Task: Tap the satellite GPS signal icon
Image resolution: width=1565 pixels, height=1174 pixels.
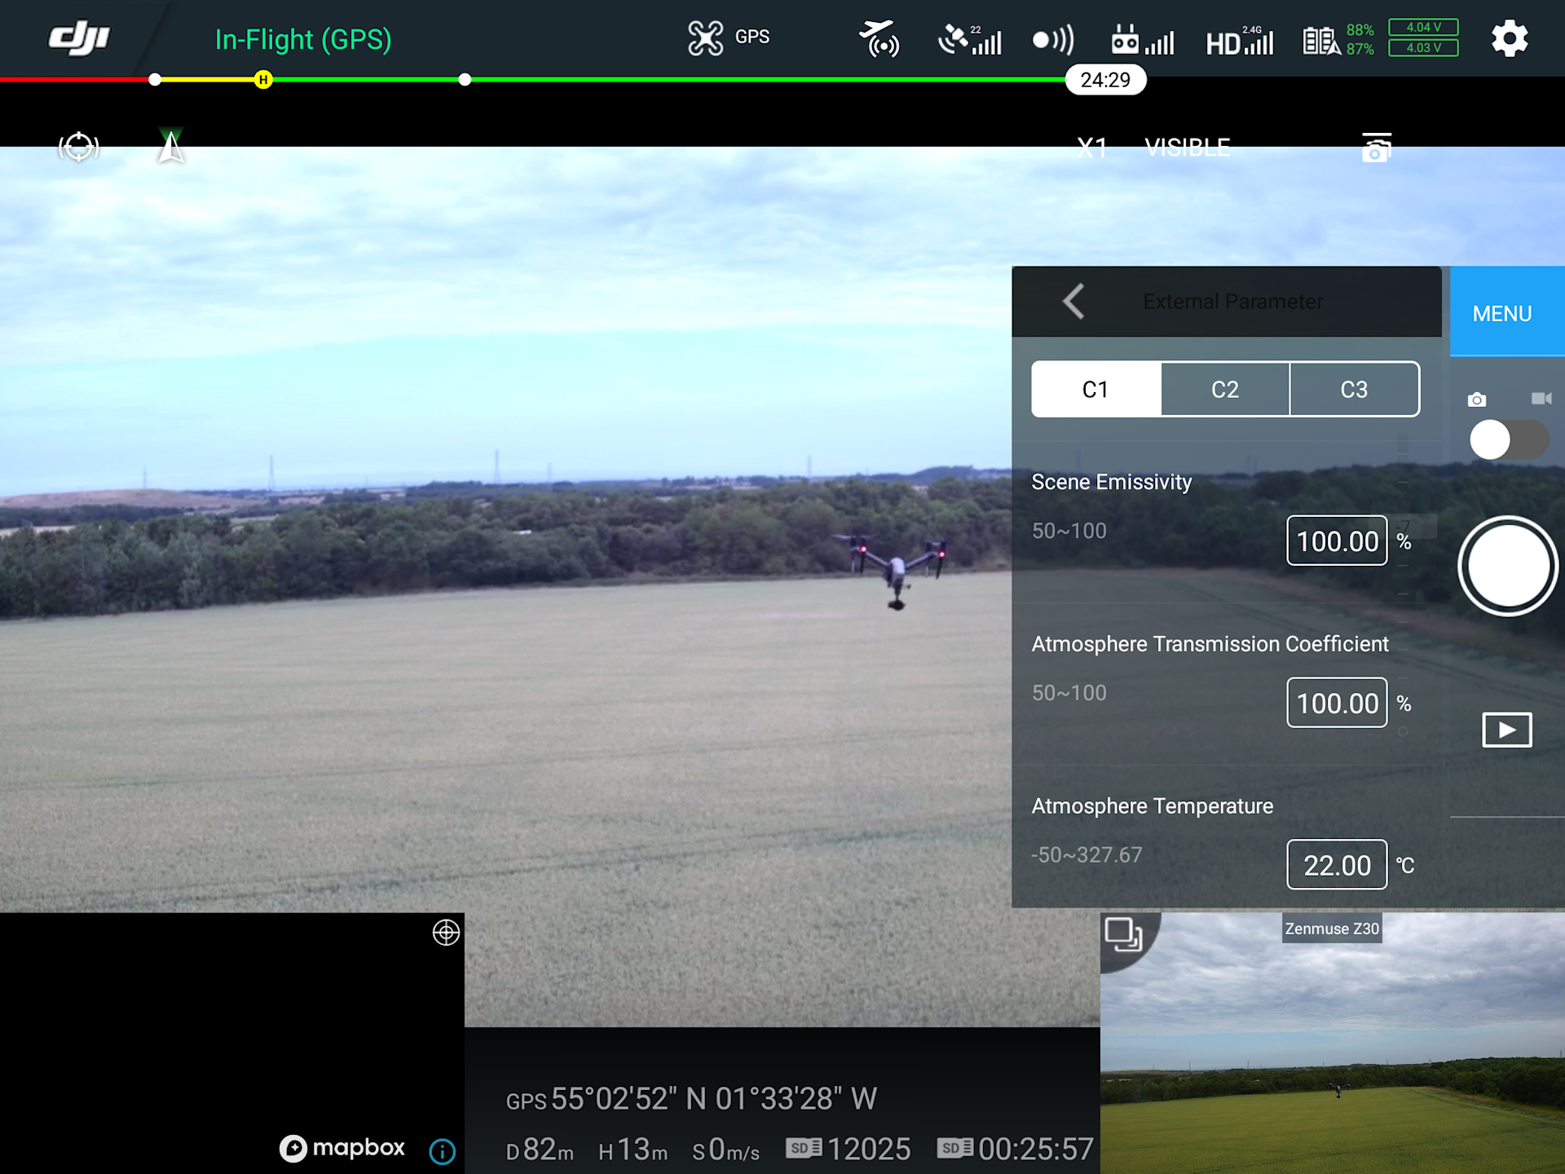Action: [968, 40]
